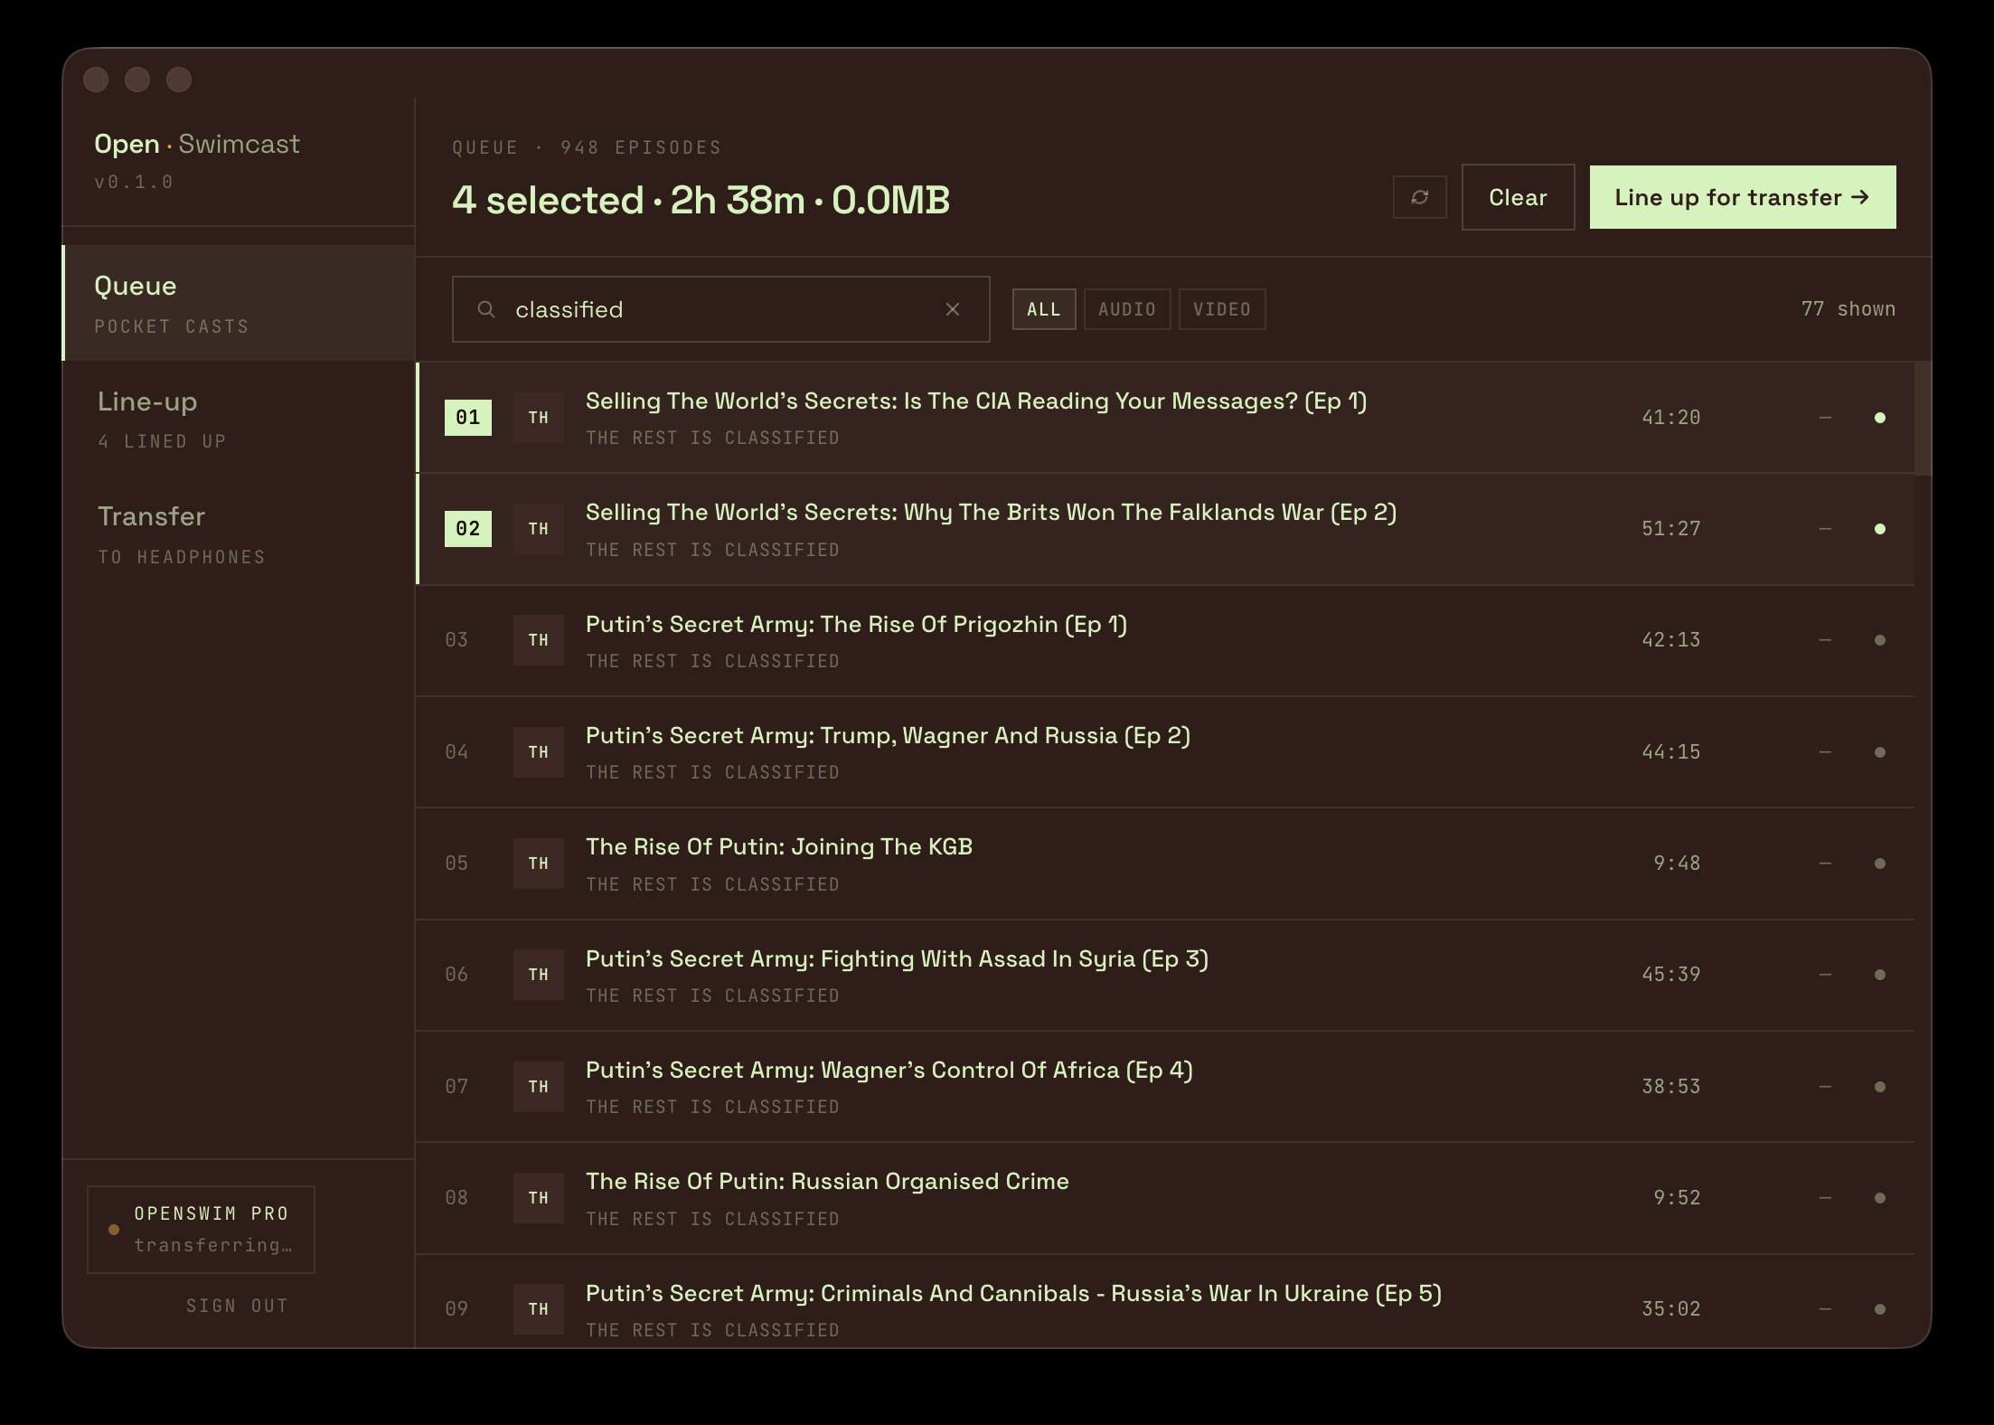Filter episodes by AUDIO
This screenshot has width=1994, height=1425.
(x=1127, y=309)
